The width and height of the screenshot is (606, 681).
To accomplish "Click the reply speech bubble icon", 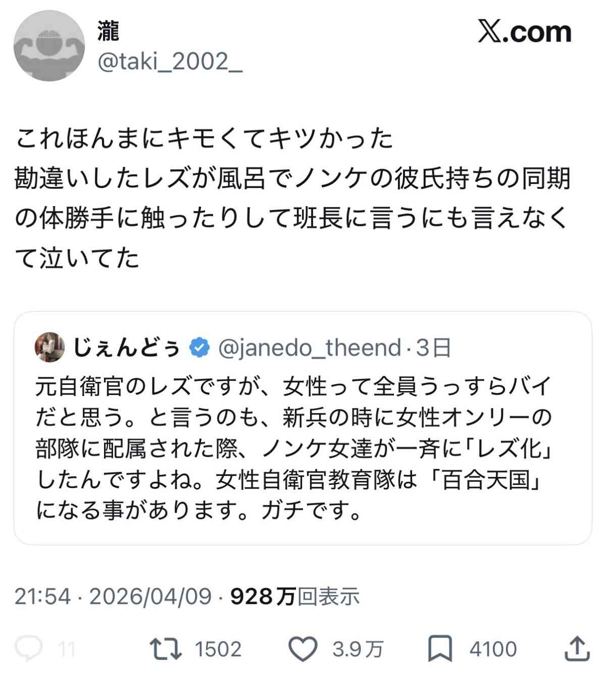I will click(29, 649).
